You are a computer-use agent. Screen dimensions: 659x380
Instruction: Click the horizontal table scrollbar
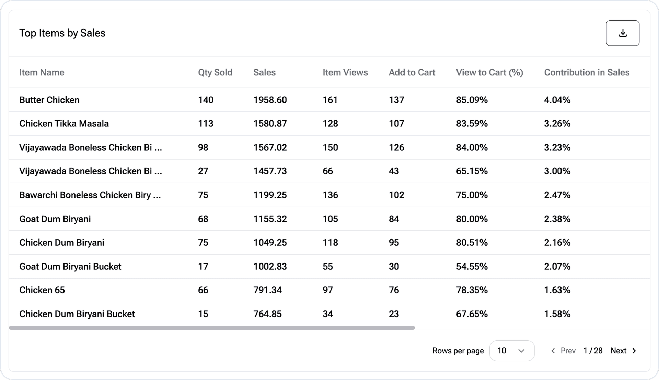(x=212, y=328)
